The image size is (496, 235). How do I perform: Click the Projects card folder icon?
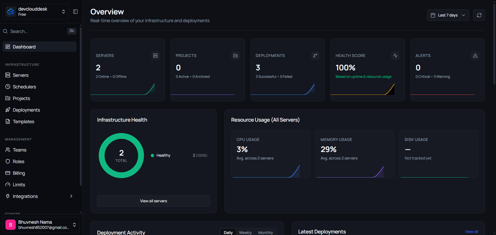(x=235, y=56)
